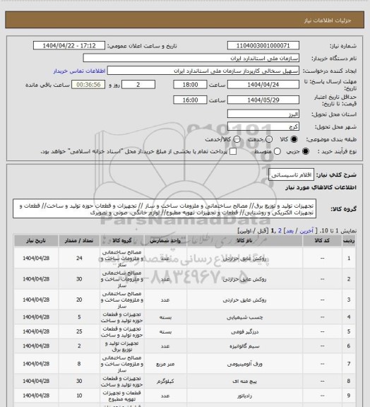Image resolution: width=370 pixels, height=407 pixels.
Task: Click quantity 25 in درزگیر فومی row
Action: pyautogui.click(x=79, y=331)
